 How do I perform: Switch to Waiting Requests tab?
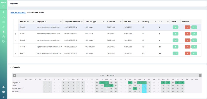pyautogui.click(x=18, y=13)
